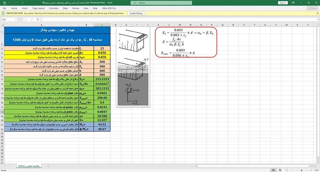The height and width of the screenshot is (172, 320).
Task: Open the Review tab
Action: tap(76, 8)
